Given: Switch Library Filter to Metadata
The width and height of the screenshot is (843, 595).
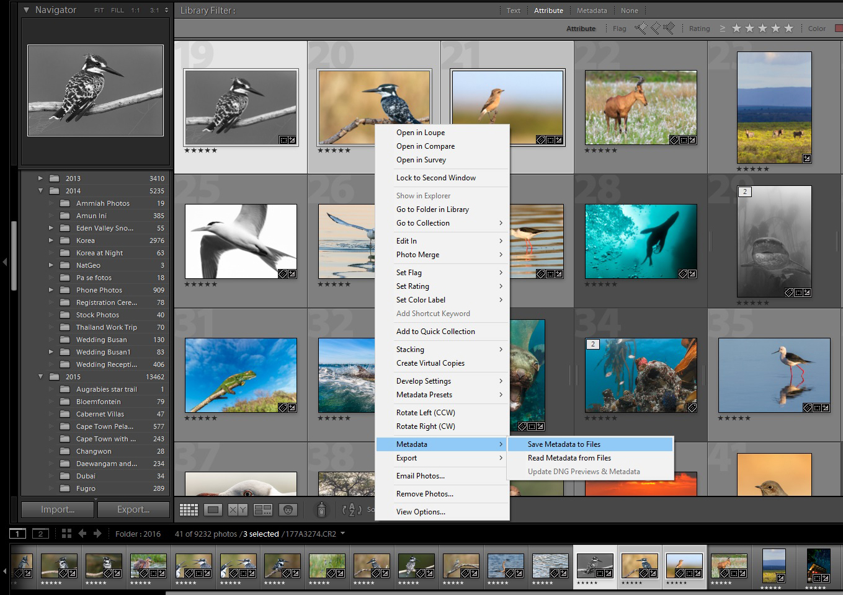Looking at the screenshot, I should point(592,11).
